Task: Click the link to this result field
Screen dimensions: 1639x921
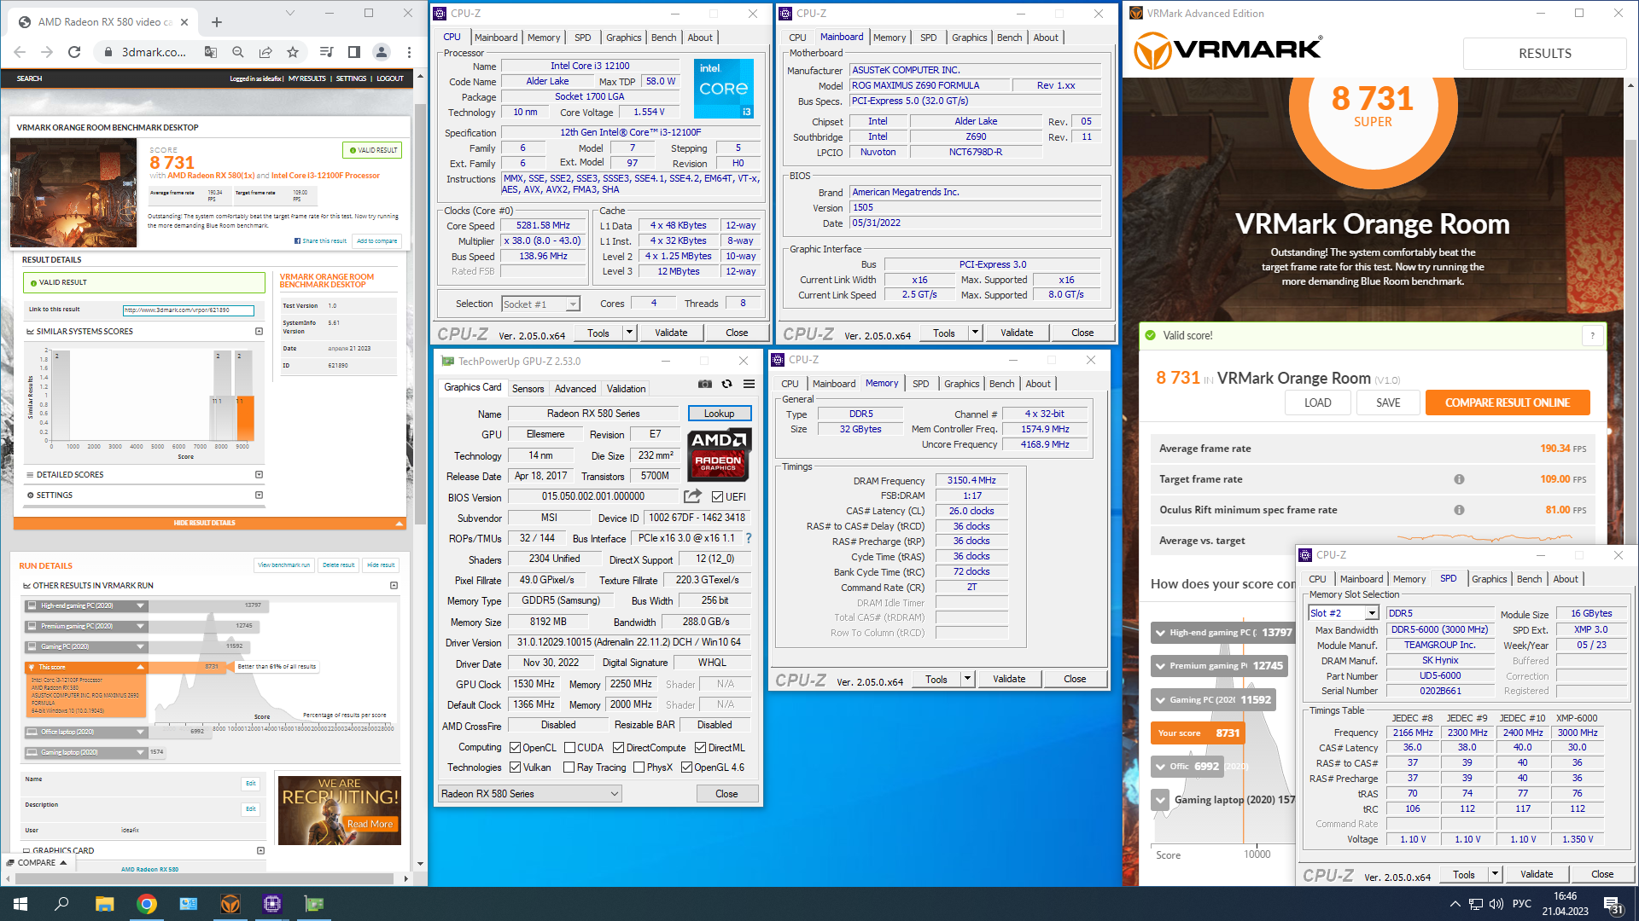Action: click(188, 310)
